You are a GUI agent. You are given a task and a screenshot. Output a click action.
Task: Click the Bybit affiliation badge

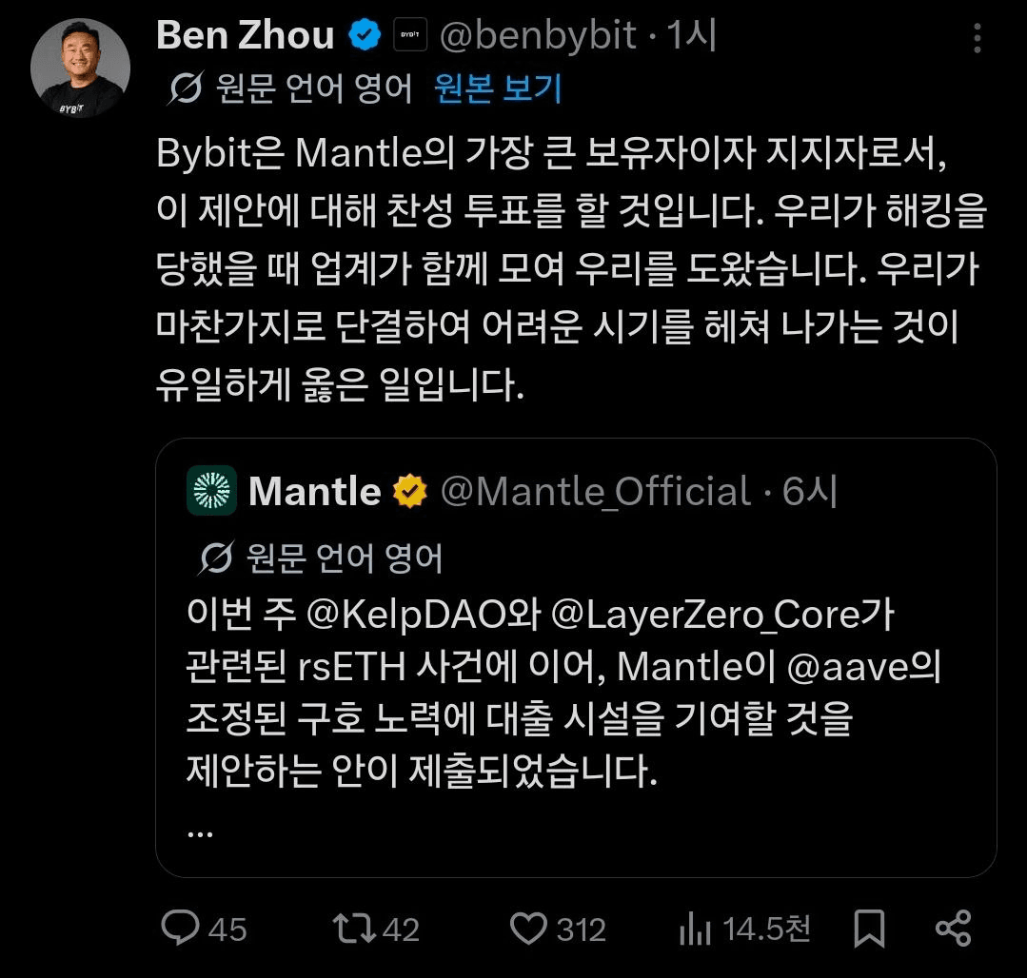click(412, 35)
